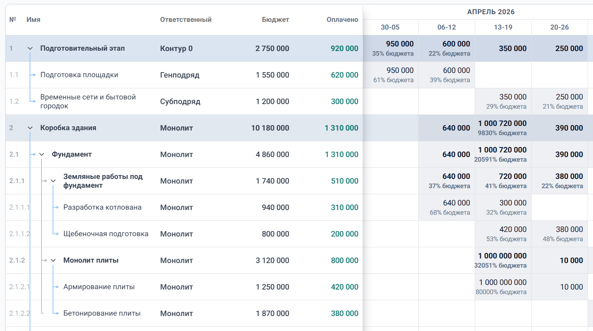593x331 pixels.
Task: Select the 30-05 week column header
Action: 390,27
